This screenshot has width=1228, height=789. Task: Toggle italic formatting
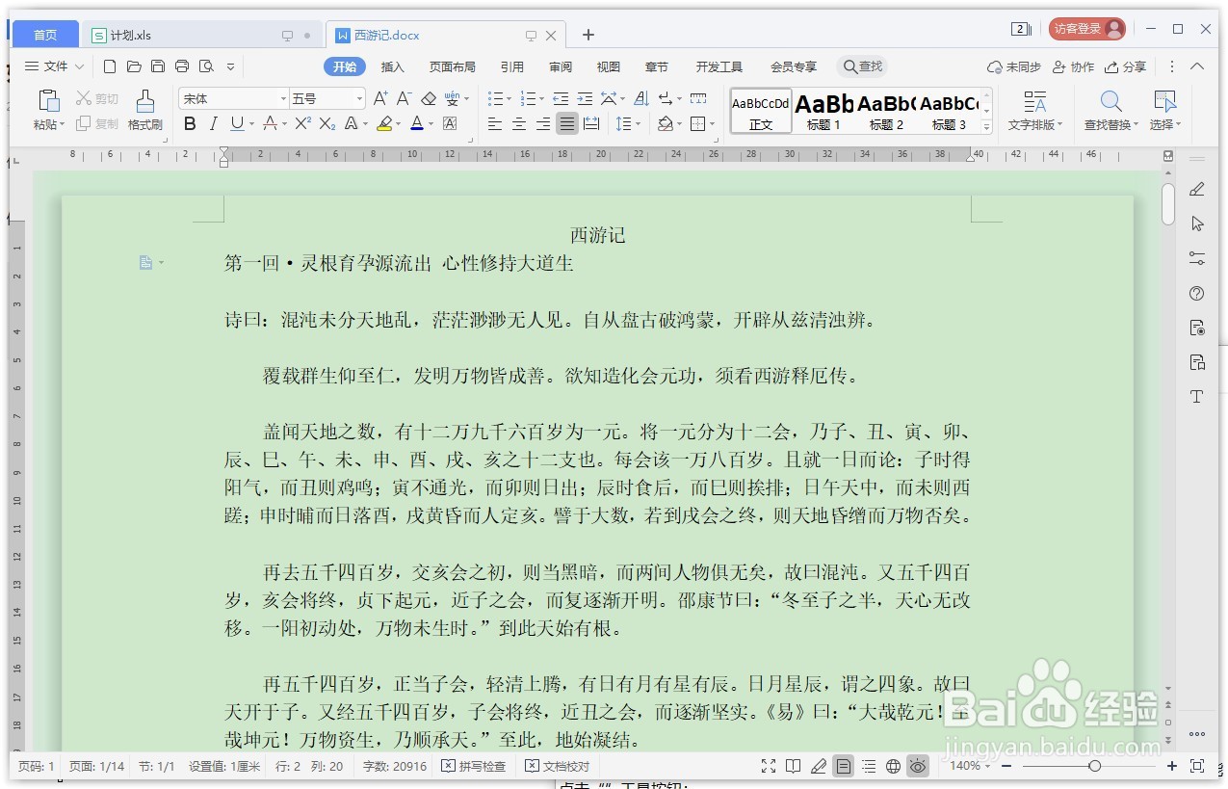pyautogui.click(x=214, y=123)
